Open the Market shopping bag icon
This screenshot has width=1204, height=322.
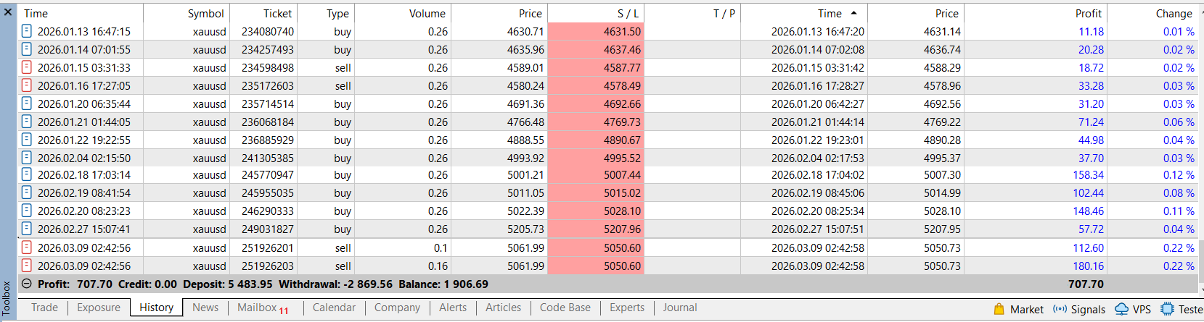point(999,309)
